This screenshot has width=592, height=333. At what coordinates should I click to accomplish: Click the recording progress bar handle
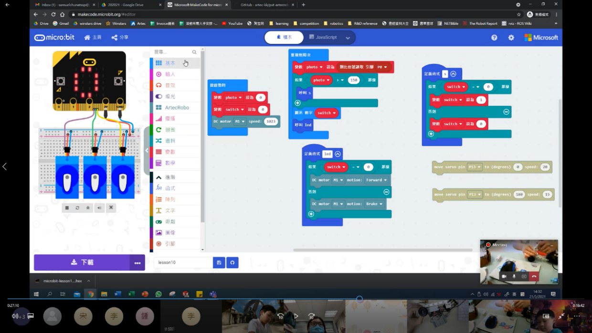359,299
